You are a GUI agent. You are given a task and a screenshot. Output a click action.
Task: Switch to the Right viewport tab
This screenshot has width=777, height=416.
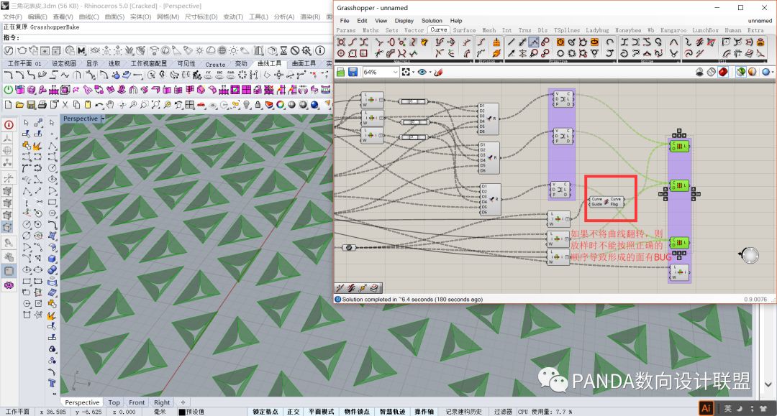coord(162,402)
